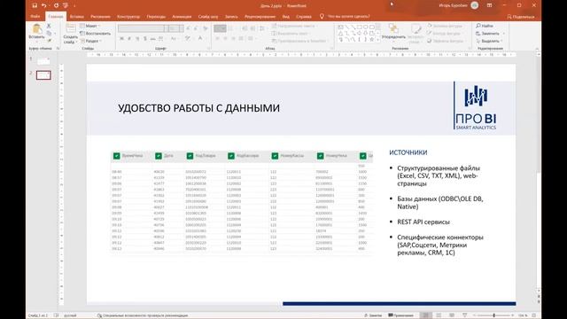This screenshot has width=567, height=319.
Task: Click the Поделиться (Share) button
Action: [x=520, y=17]
